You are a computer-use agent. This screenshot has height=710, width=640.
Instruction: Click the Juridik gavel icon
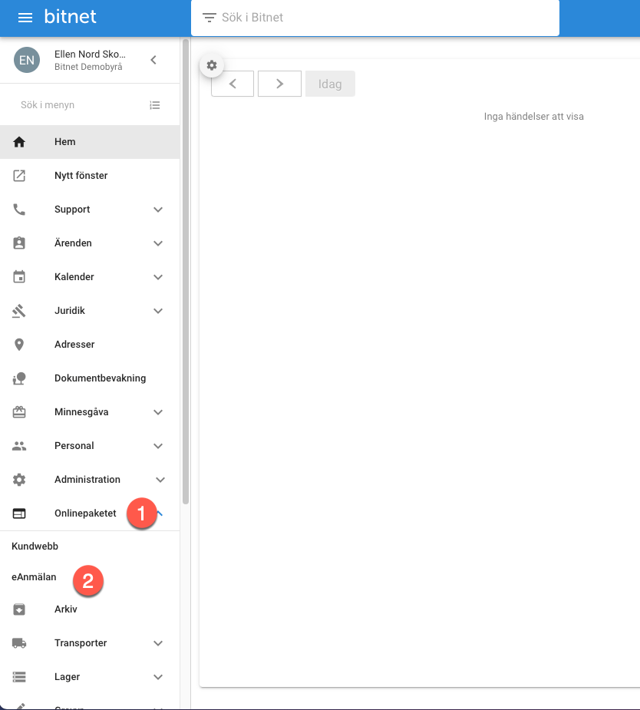pyautogui.click(x=19, y=311)
